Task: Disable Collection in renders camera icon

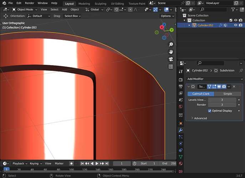Action: (x=241, y=20)
